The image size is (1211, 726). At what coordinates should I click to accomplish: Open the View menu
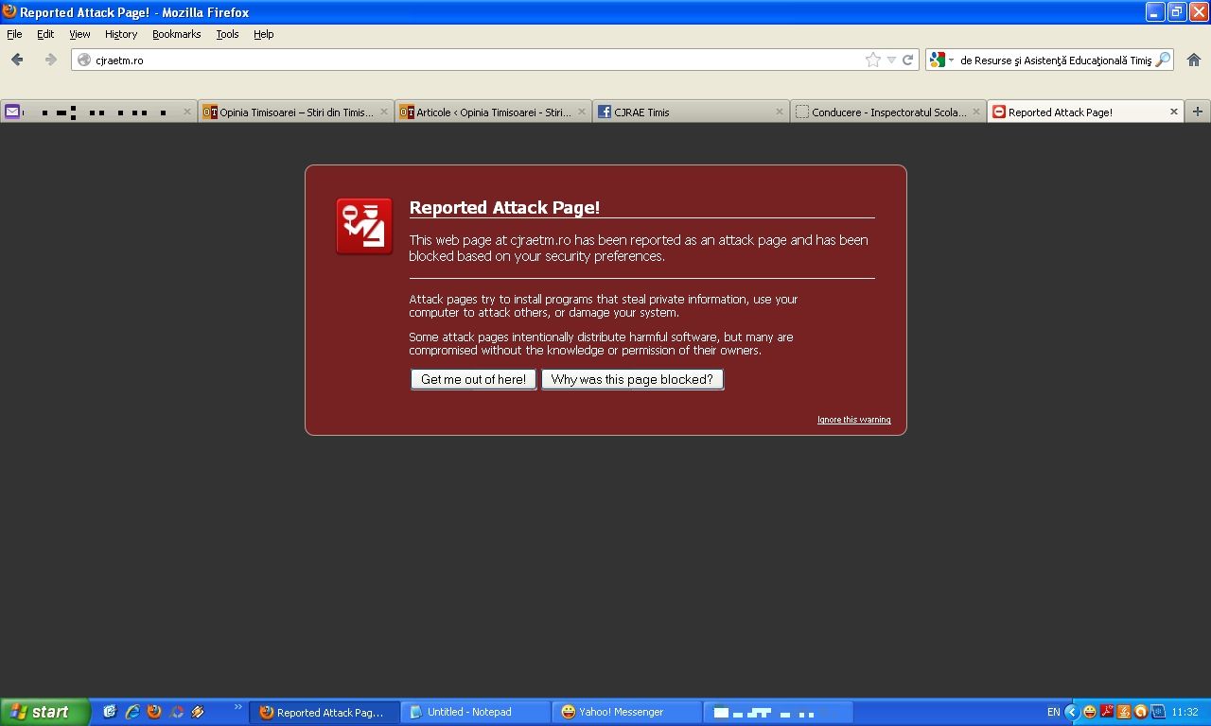79,34
